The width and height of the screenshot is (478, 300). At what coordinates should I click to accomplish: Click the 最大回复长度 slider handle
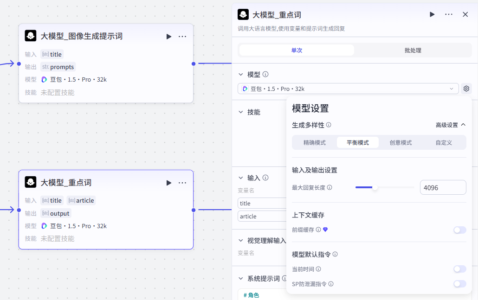coord(375,188)
